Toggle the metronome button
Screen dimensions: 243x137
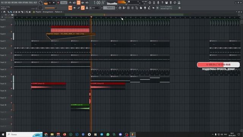pos(70,3)
